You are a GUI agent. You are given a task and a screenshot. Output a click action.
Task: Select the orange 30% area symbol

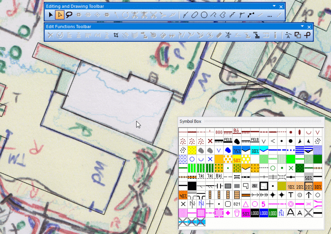tap(318, 186)
